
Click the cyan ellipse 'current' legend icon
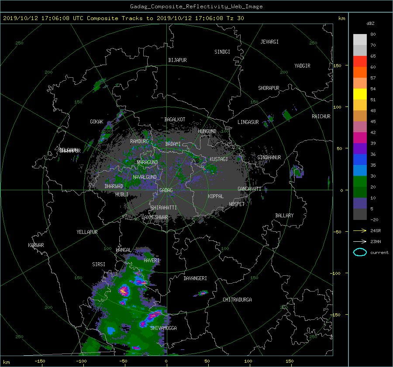pos(360,252)
